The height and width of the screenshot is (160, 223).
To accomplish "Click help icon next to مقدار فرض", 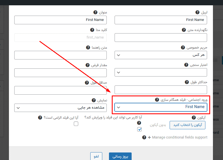I will [87, 65].
